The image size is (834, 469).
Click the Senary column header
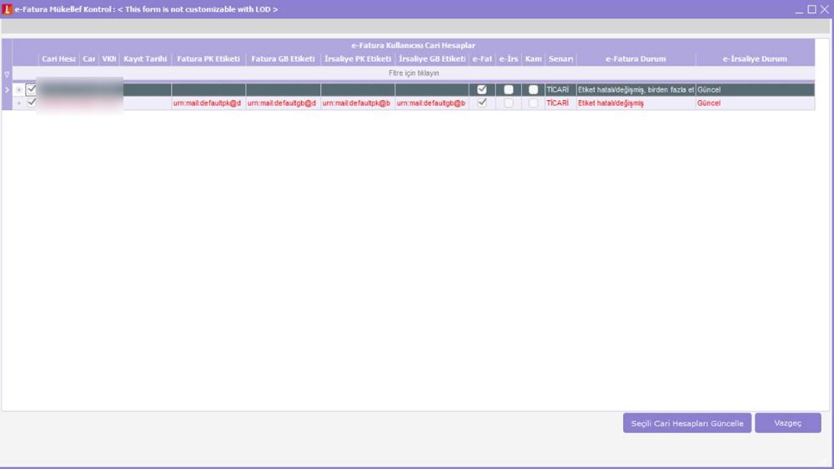coord(560,59)
